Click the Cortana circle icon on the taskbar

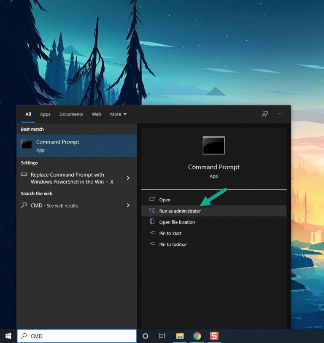coord(145,336)
